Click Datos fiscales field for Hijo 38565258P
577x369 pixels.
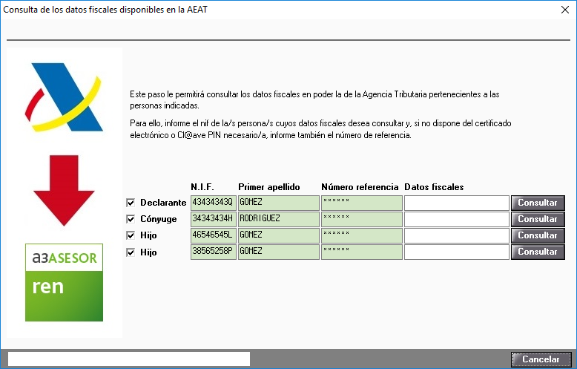click(457, 252)
